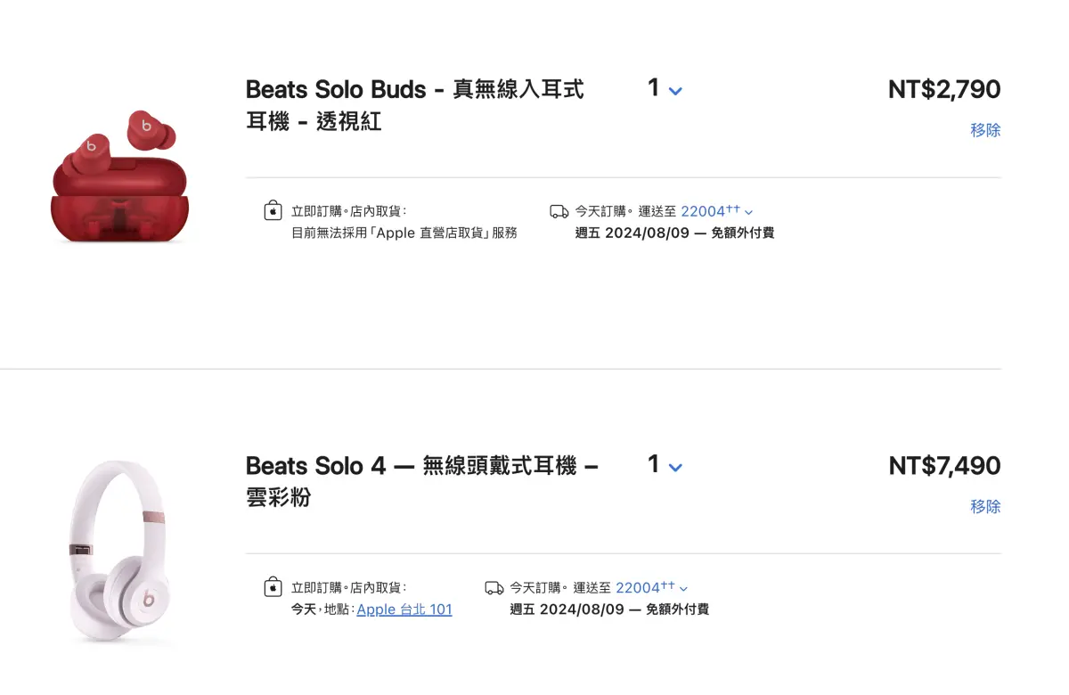Open the quantity dropdown for Beats Solo Buds
The height and width of the screenshot is (695, 1069).
[x=664, y=88]
